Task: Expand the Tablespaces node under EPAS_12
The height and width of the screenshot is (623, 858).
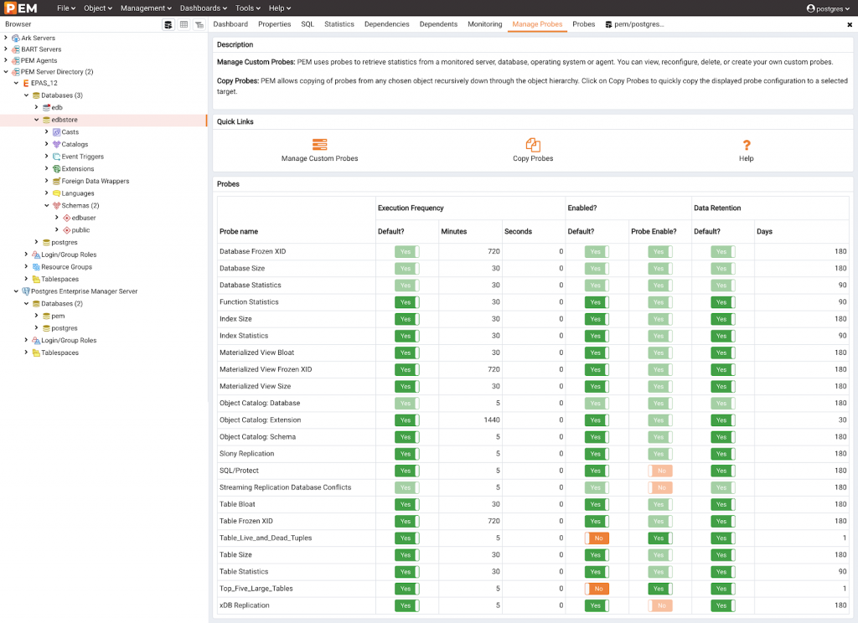Action: [x=26, y=279]
